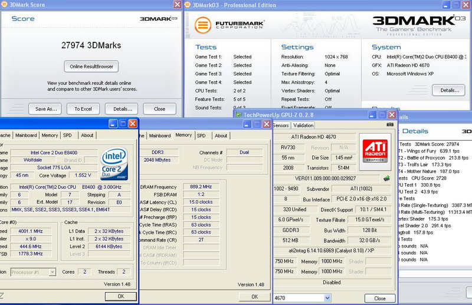
Task: Open Details... in the 3DMark Score window
Action: pyautogui.click(x=122, y=109)
